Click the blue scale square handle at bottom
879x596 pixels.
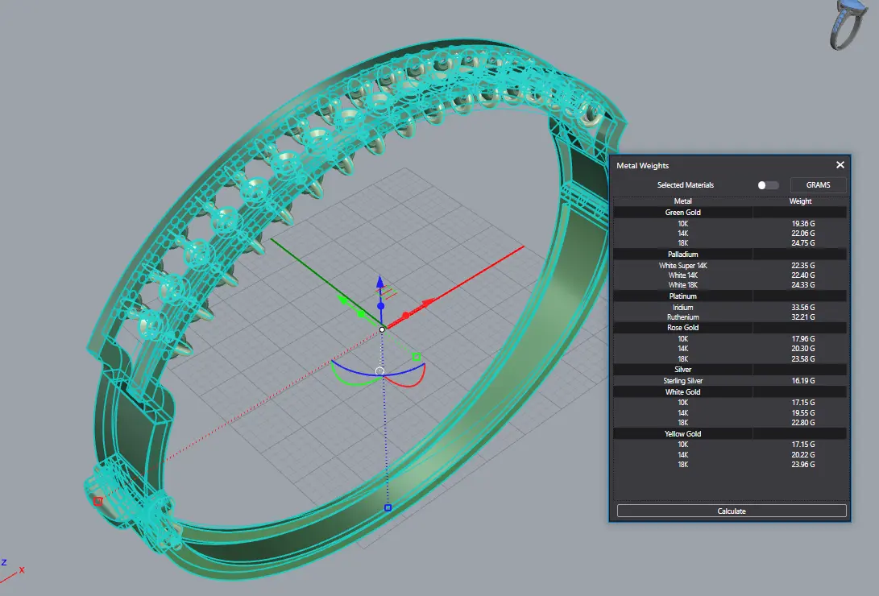[388, 508]
